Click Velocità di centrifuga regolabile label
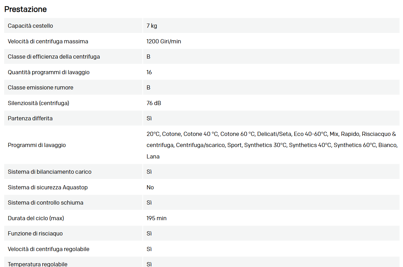This screenshot has width=403, height=267. (x=49, y=249)
